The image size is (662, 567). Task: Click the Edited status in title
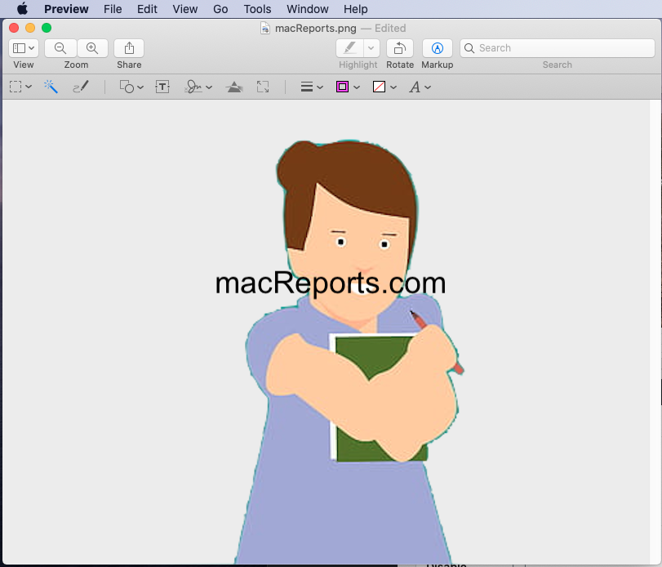coord(390,29)
